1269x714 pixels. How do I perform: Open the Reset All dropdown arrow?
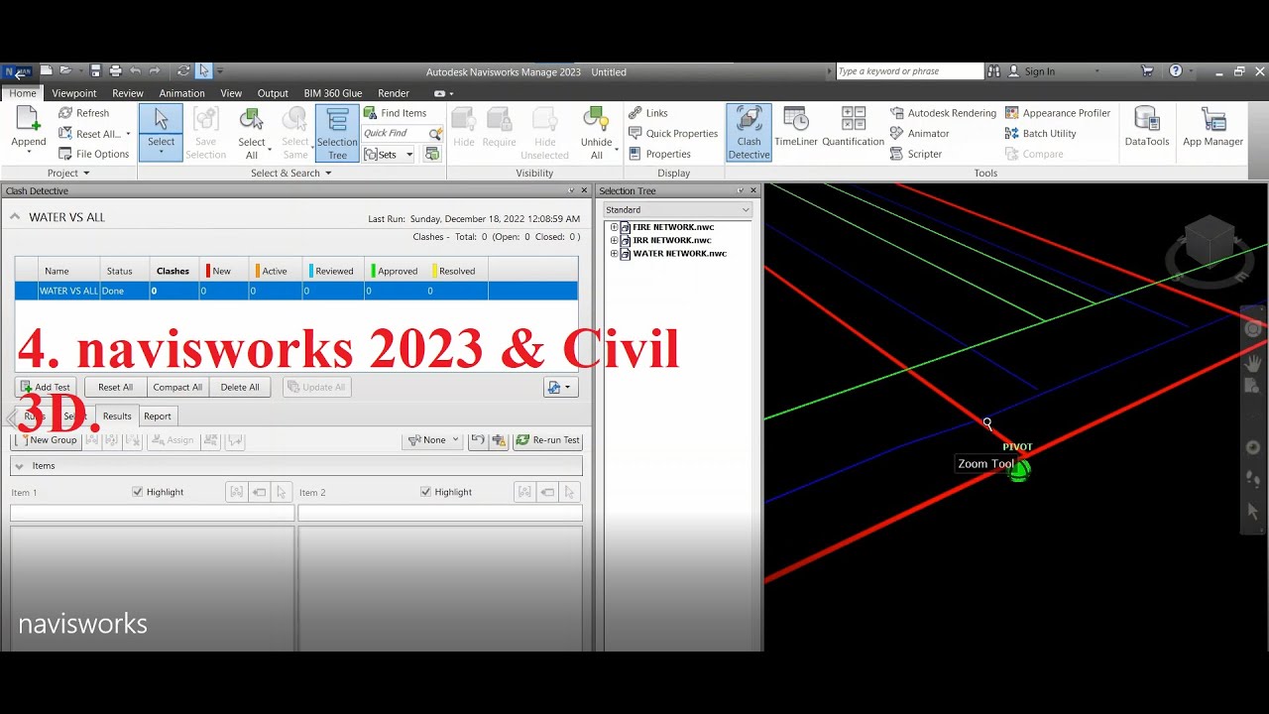point(128,134)
